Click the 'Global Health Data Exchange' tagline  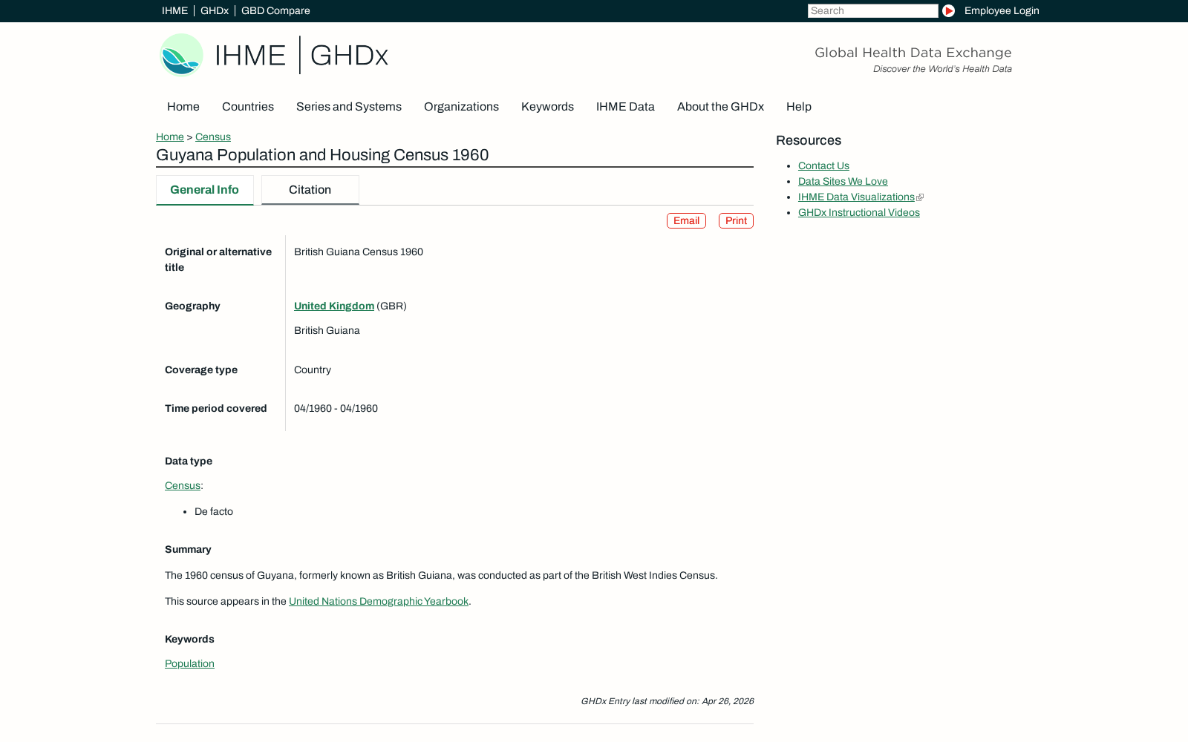[x=913, y=53]
